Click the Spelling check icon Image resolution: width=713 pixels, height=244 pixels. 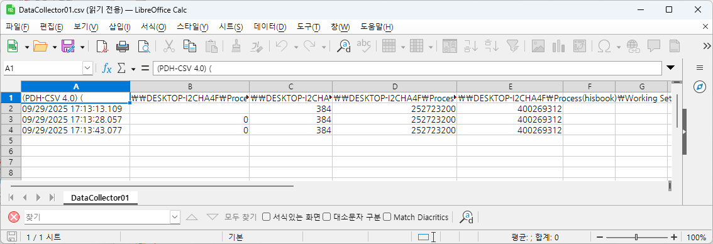[x=364, y=46]
